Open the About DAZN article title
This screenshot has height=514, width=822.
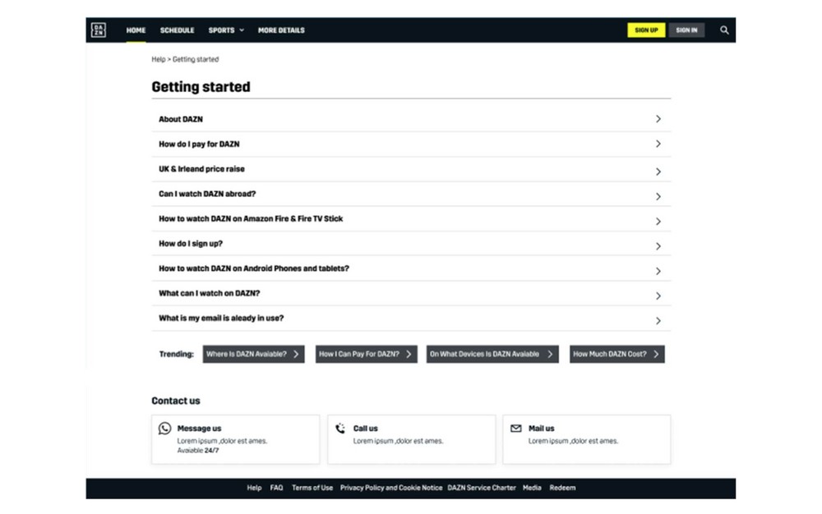(181, 119)
